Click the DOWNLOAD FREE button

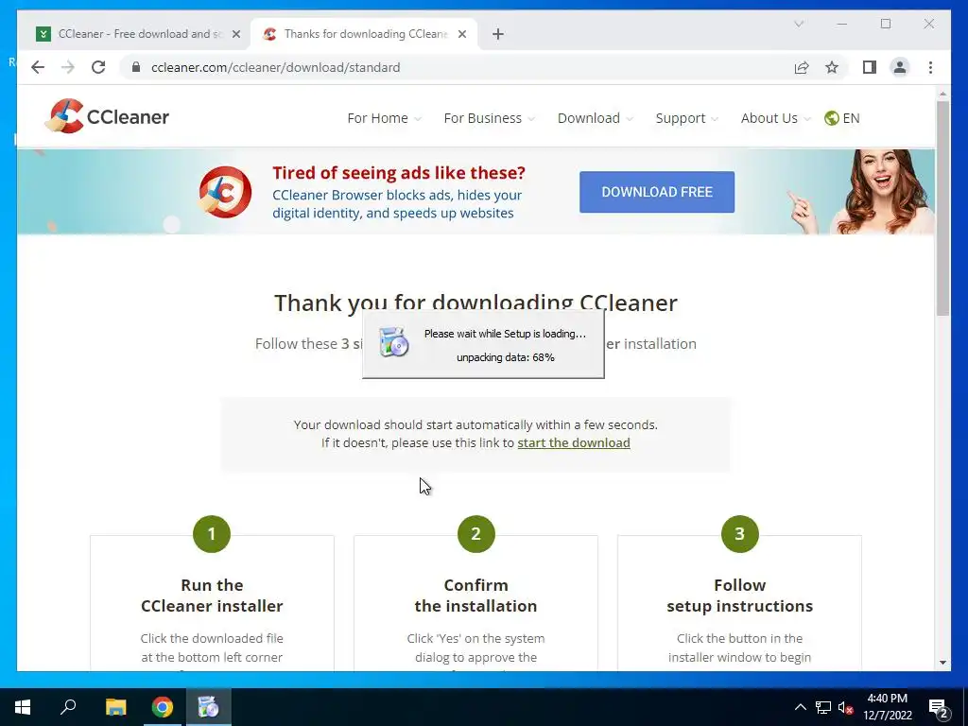[x=657, y=192]
